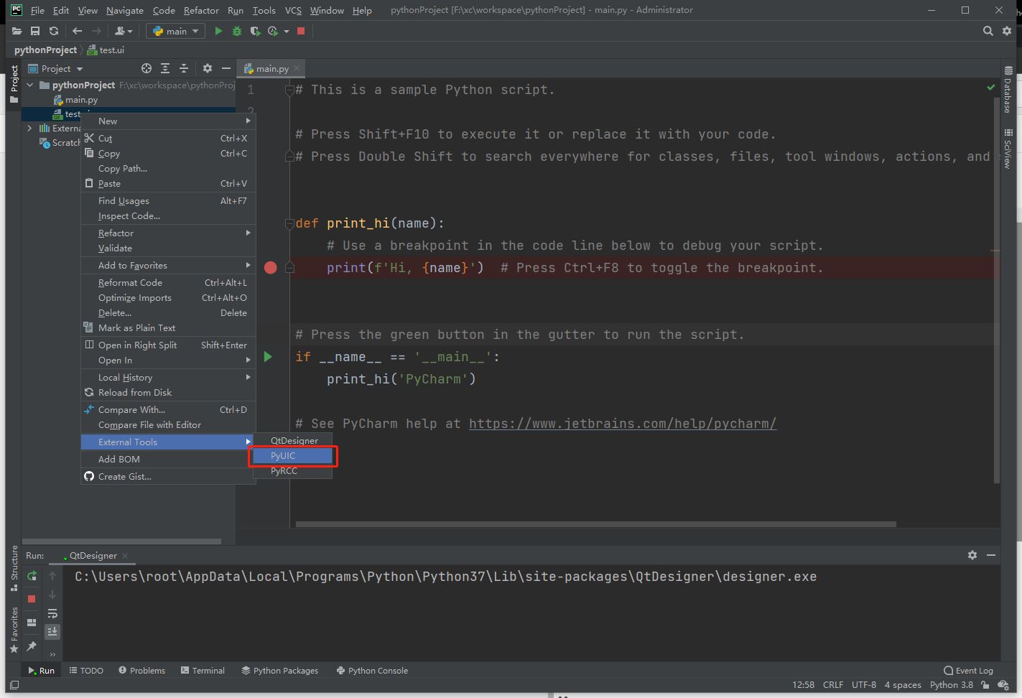Expand Refactor submenu in context menu
Viewport: 1022px width, 698px height.
point(168,233)
